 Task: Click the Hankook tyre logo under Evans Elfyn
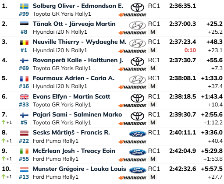click(132, 105)
